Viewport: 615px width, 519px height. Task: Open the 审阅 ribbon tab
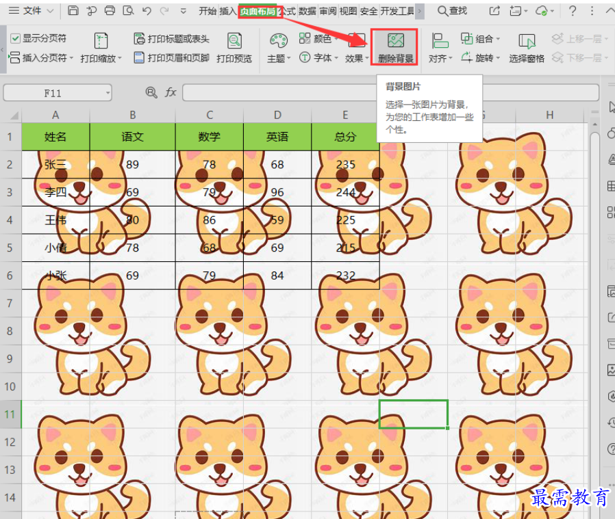(x=327, y=12)
